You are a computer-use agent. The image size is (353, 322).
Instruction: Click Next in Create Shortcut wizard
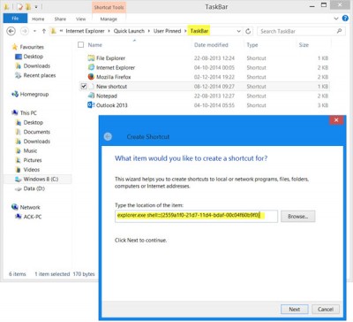click(x=295, y=309)
